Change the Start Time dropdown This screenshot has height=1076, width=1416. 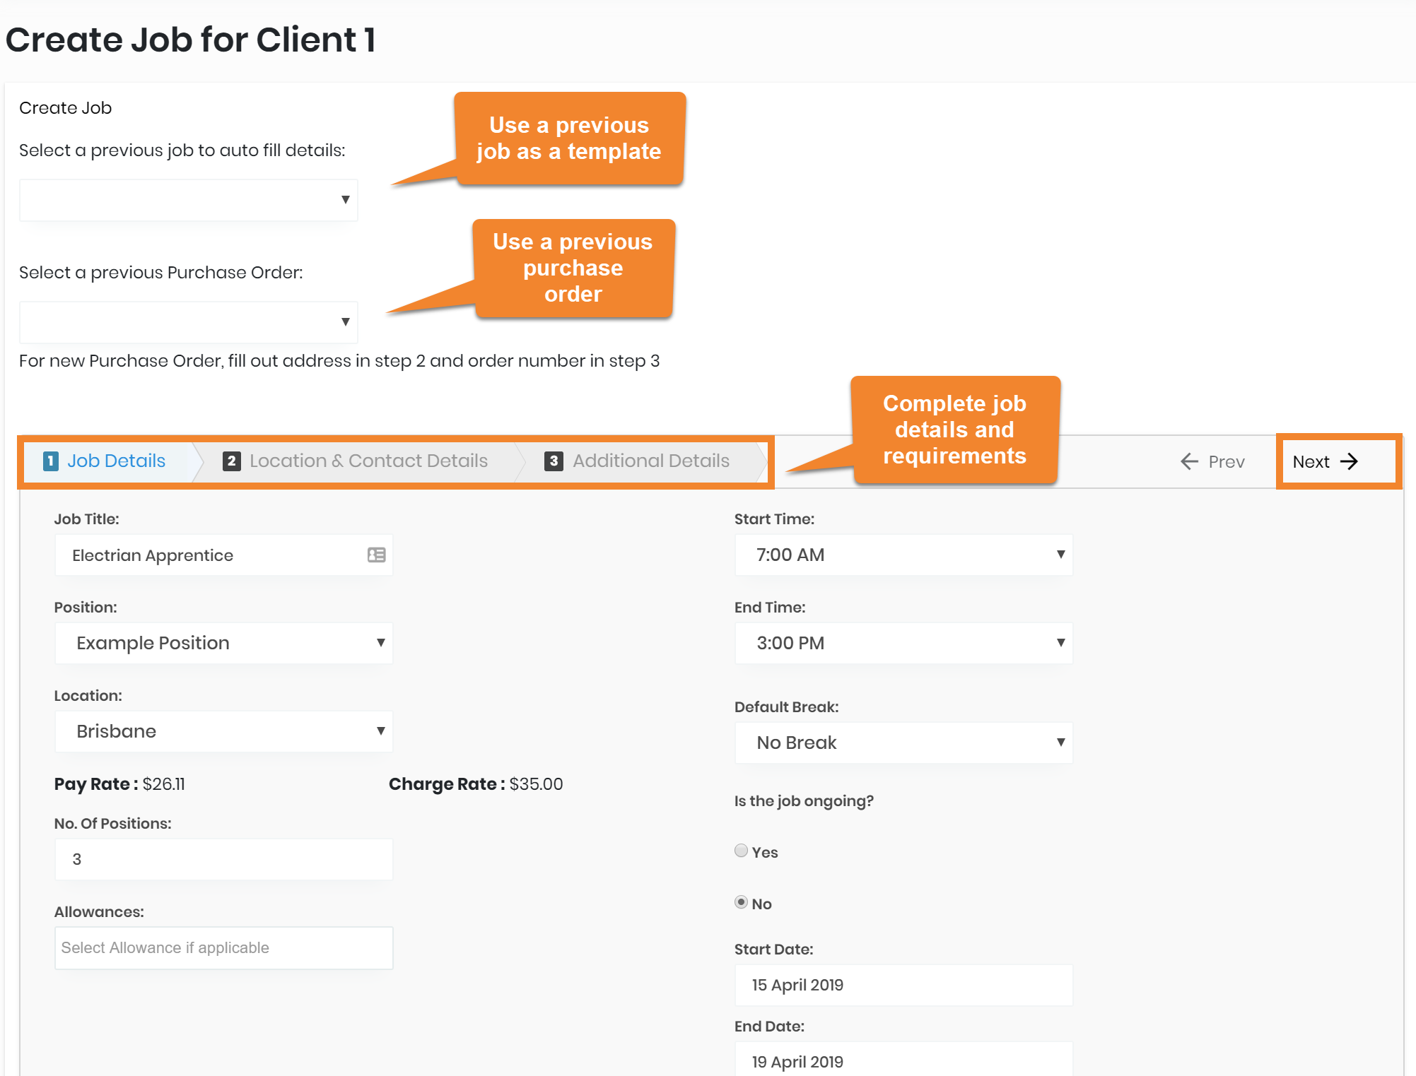(903, 555)
